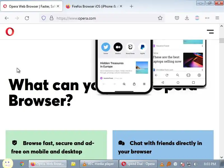The image size is (224, 168).
Task: Open Chat with friends directly card
Action: tap(163, 145)
